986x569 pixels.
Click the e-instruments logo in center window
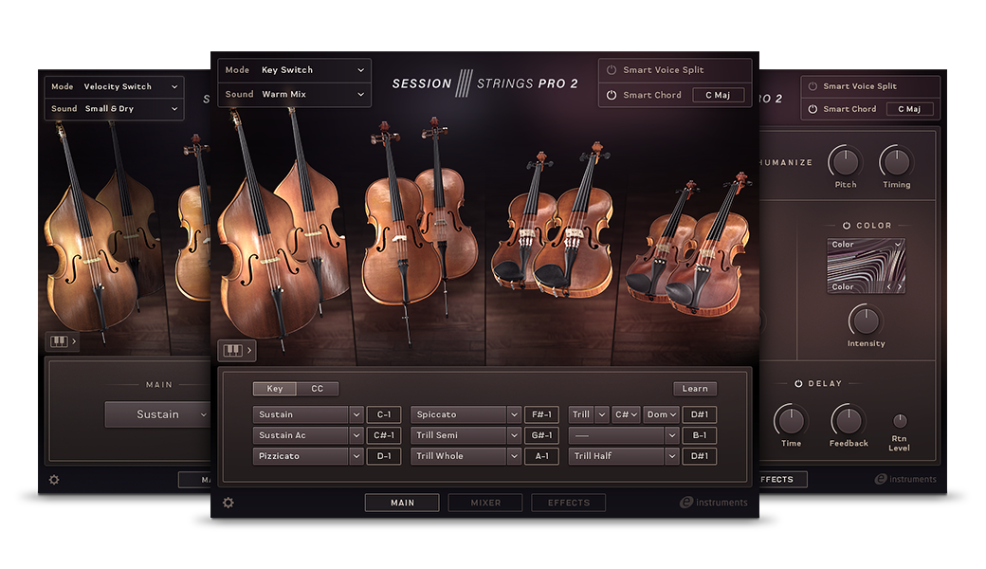pos(714,503)
